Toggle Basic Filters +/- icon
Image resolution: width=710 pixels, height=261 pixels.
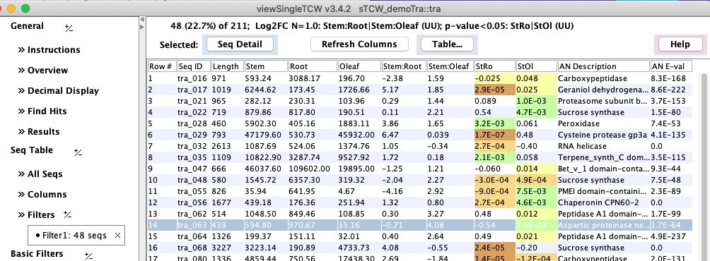89,256
